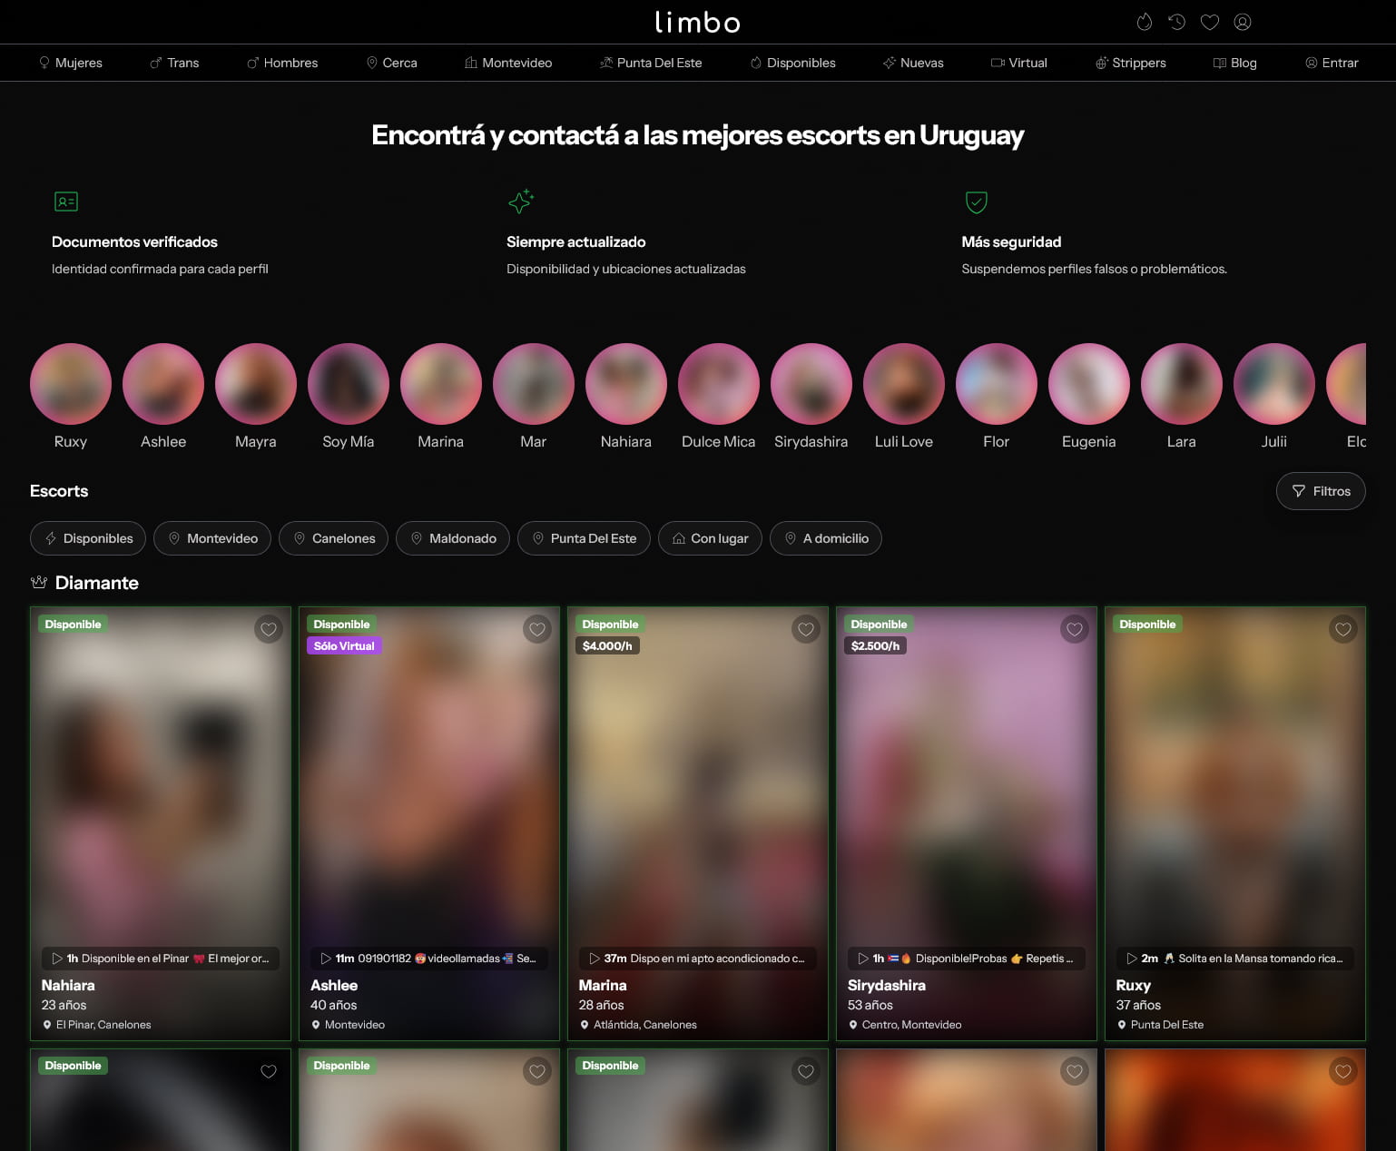
Task: Click the location pin beside Atlántida, Canelones
Action: coord(585,1025)
